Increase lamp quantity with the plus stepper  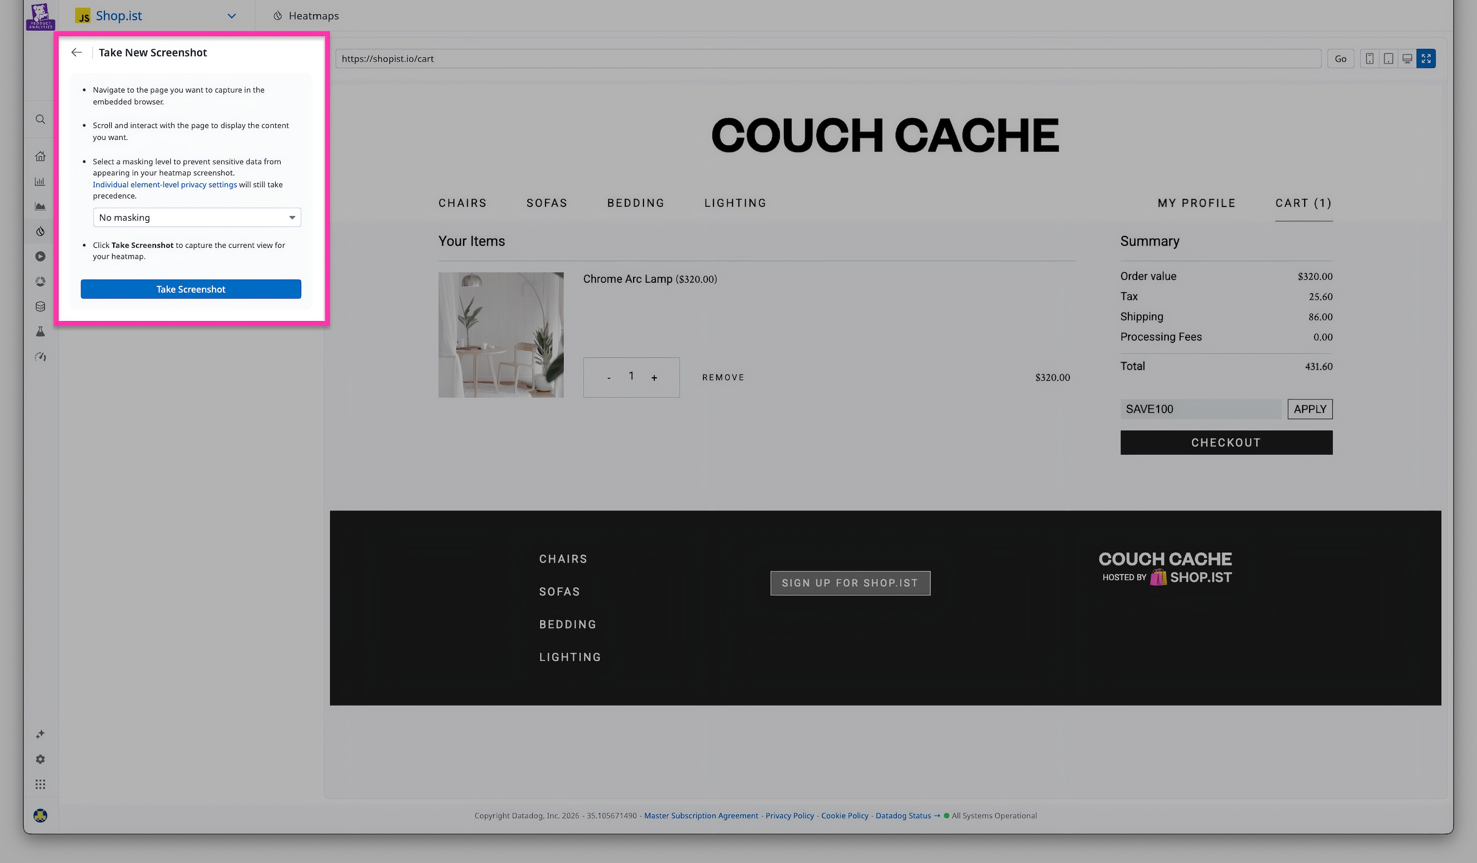click(x=654, y=377)
